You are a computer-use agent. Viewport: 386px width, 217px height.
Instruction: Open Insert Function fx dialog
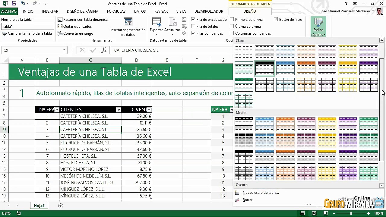click(x=104, y=50)
